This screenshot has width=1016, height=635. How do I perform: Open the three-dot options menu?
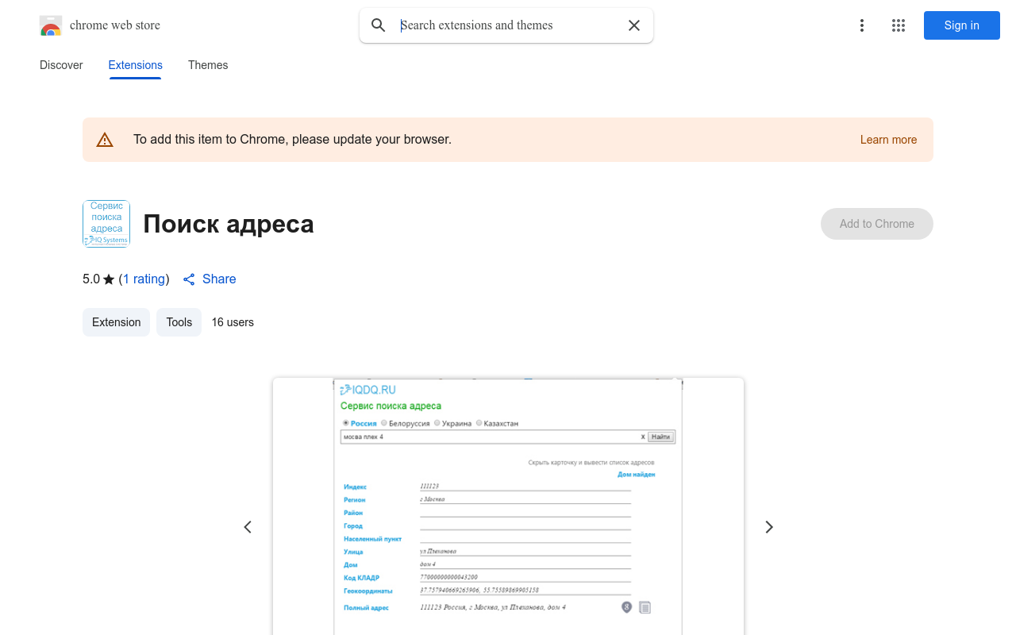point(862,25)
